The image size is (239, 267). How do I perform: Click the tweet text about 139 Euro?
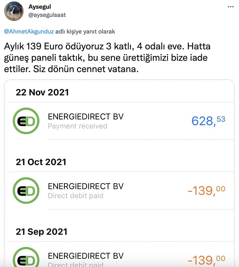(x=107, y=58)
